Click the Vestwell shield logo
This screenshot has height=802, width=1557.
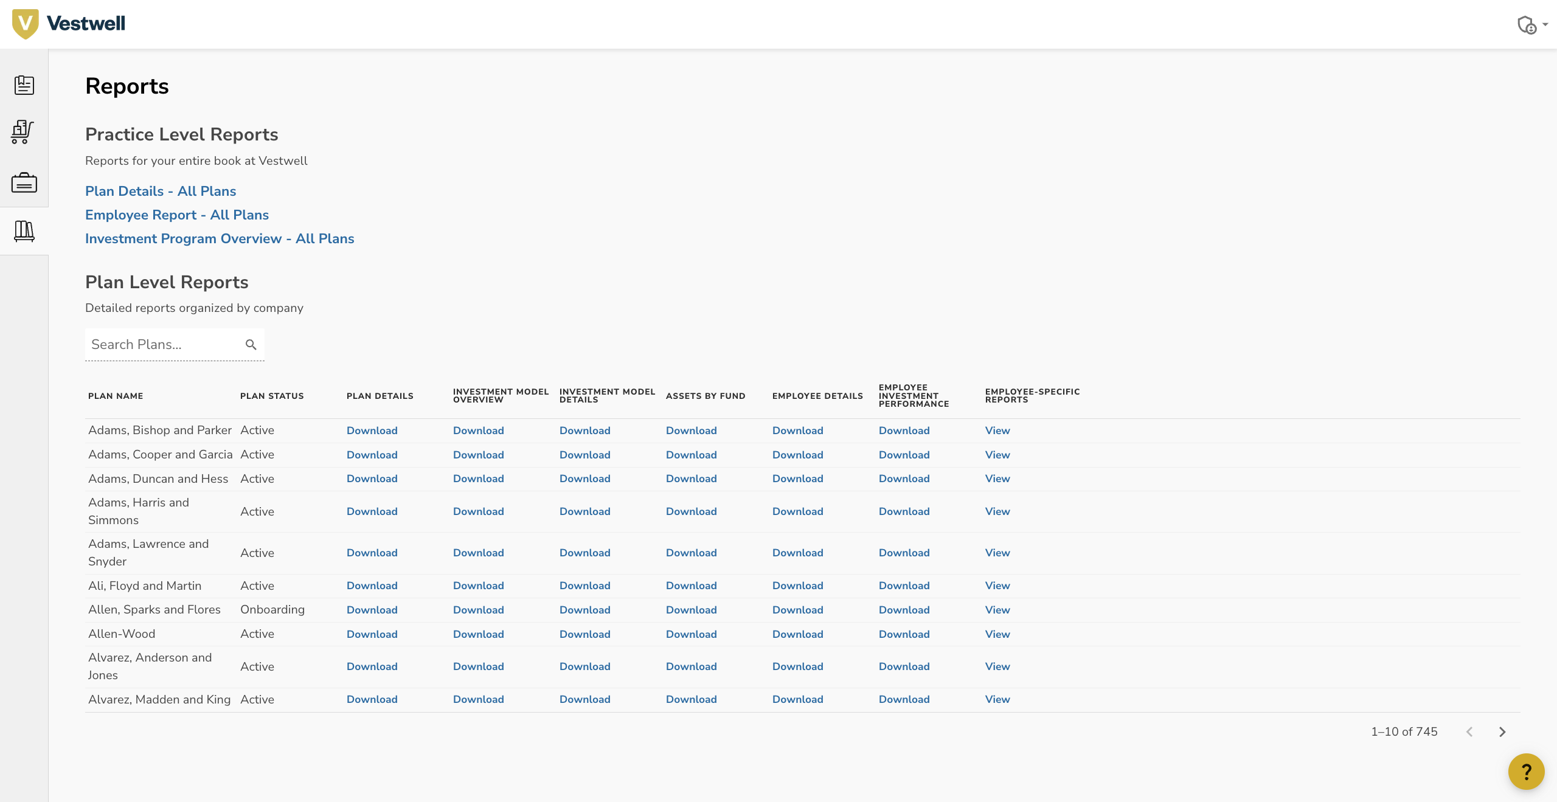[25, 24]
